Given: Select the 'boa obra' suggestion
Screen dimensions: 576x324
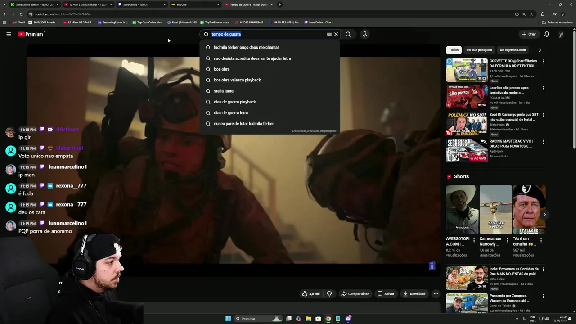Looking at the screenshot, I should [x=270, y=69].
